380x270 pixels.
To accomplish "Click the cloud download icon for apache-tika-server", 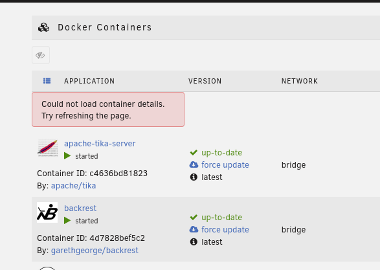I will [194, 164].
